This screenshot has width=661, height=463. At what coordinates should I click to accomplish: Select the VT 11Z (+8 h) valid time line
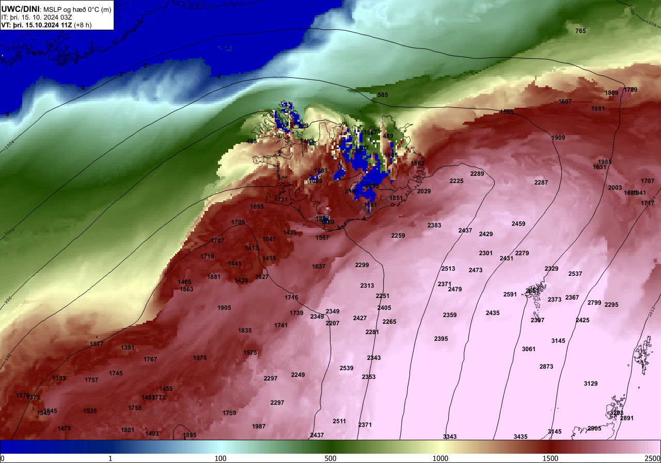(46, 25)
